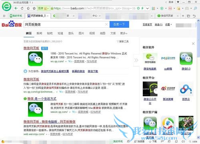
Task: Click the WeChat icon thumbnail beside wx.qq.com result
Action: pos(35,59)
